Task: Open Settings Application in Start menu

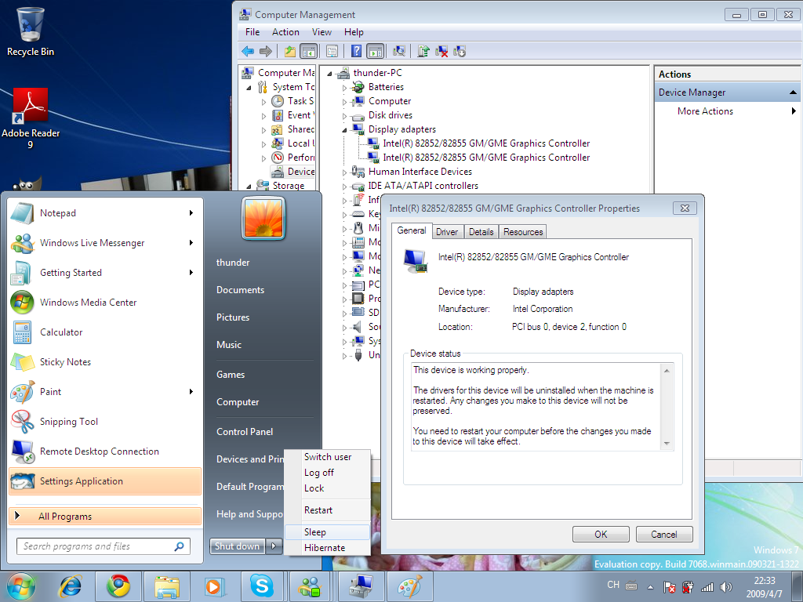Action: tap(106, 481)
